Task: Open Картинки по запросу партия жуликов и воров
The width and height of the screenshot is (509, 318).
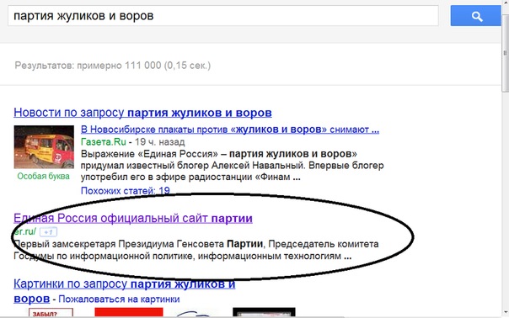Action: click(x=125, y=291)
